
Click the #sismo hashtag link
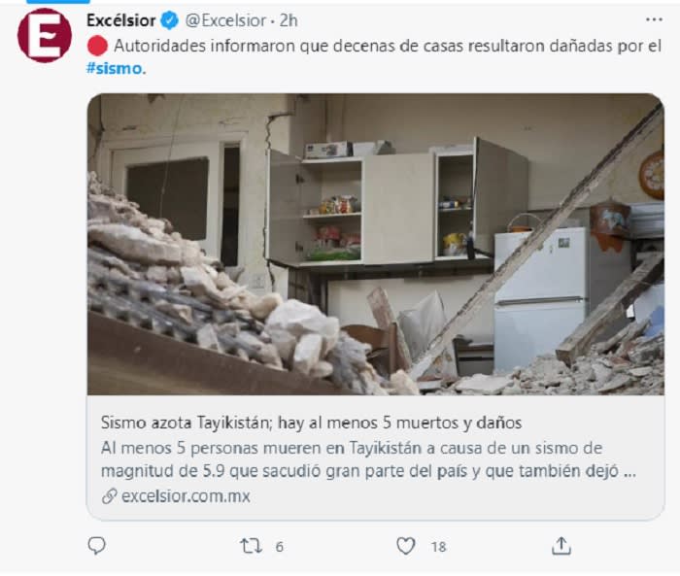coord(115,69)
